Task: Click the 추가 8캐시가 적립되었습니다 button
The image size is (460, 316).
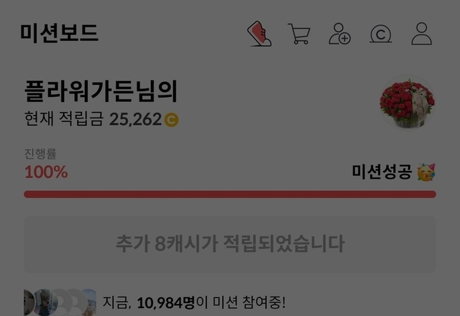Action: (230, 244)
